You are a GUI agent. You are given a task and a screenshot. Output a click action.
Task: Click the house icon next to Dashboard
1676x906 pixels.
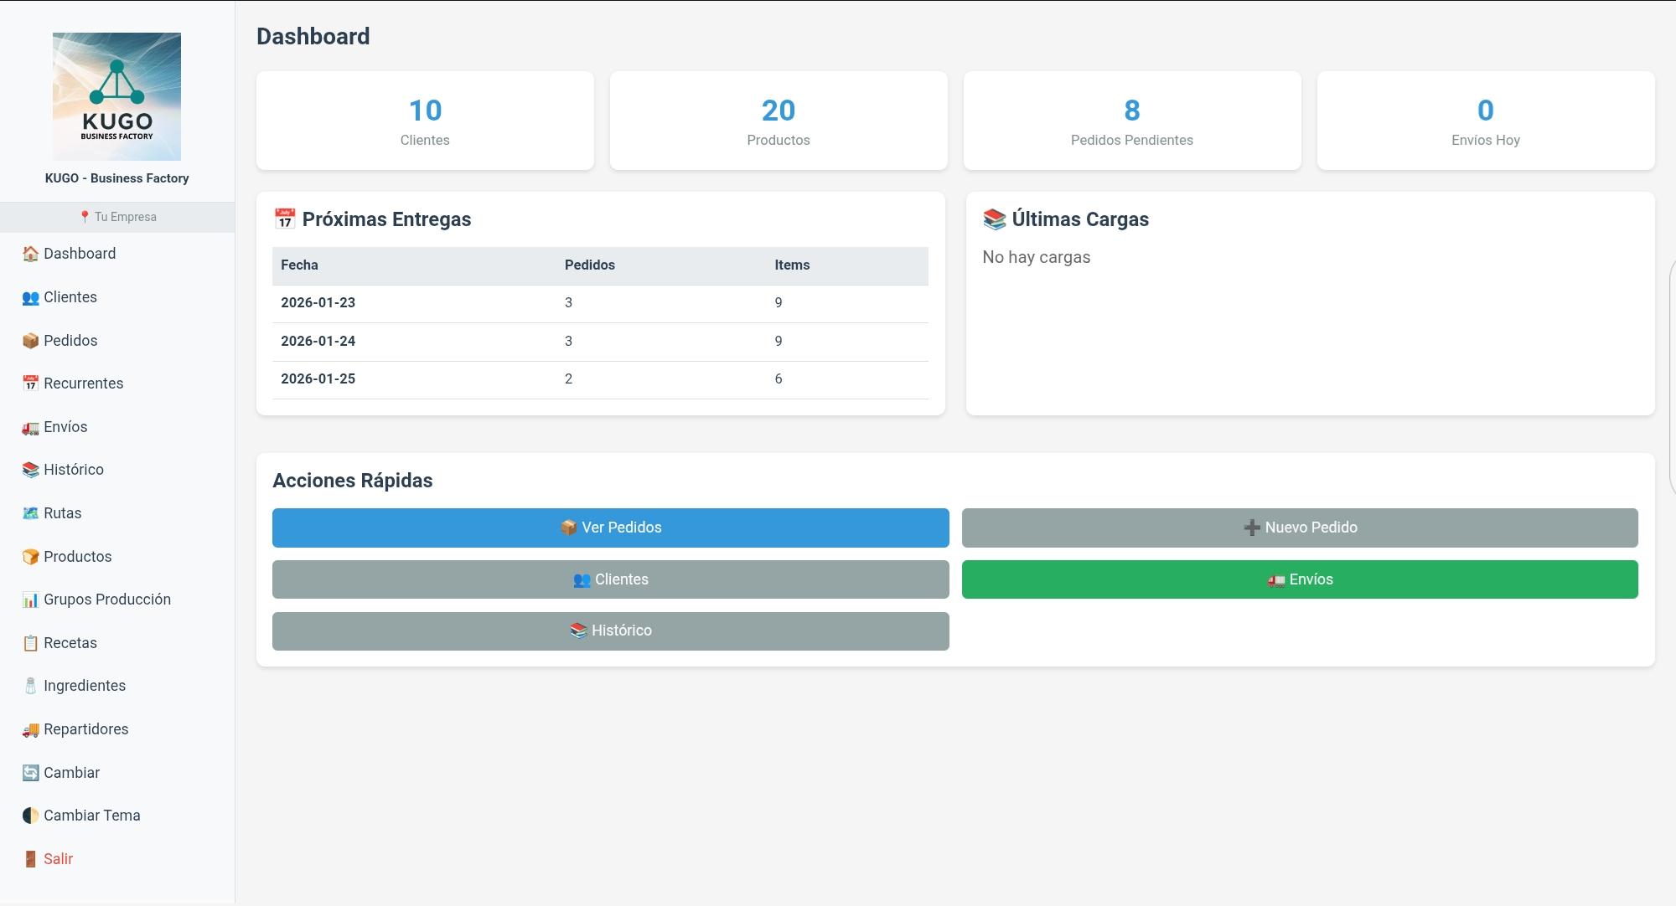30,254
